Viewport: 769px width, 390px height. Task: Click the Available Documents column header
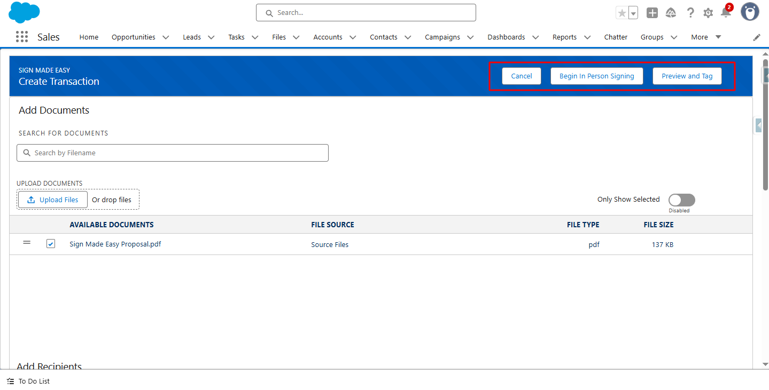[x=112, y=225]
